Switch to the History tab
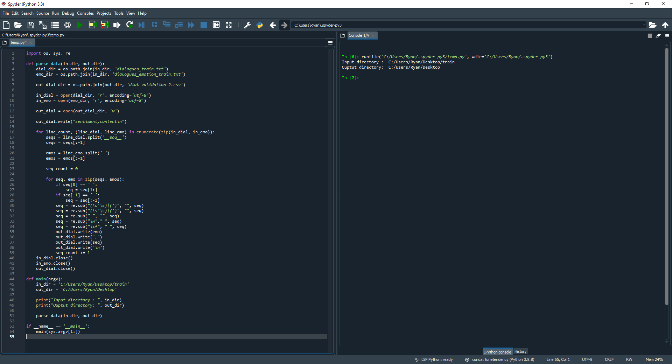Viewport: 672px width, 364px height. (520, 351)
